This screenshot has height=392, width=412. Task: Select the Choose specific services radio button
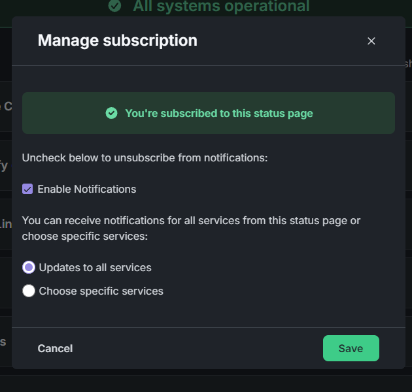(29, 291)
